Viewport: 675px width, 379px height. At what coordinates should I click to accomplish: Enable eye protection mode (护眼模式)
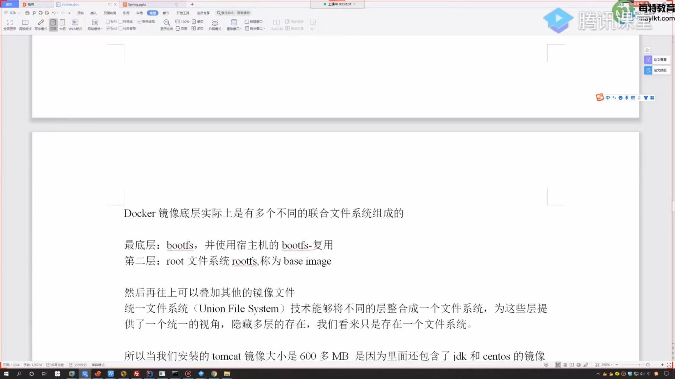[214, 23]
